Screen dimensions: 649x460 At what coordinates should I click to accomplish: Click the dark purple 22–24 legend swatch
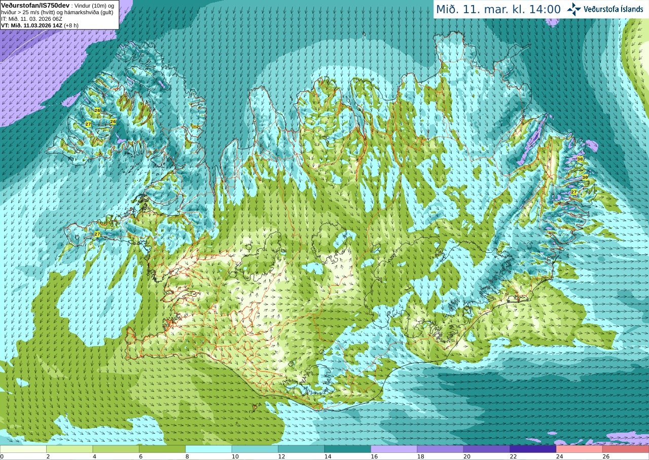[x=533, y=449]
